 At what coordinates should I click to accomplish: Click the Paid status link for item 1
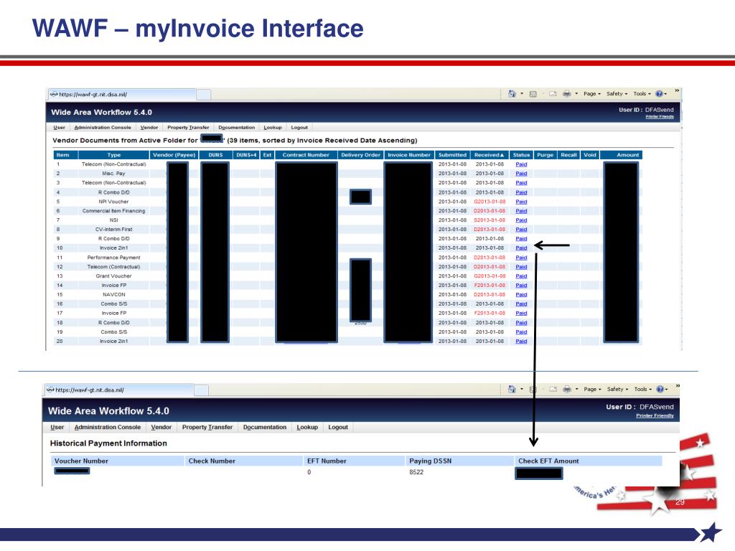[521, 164]
